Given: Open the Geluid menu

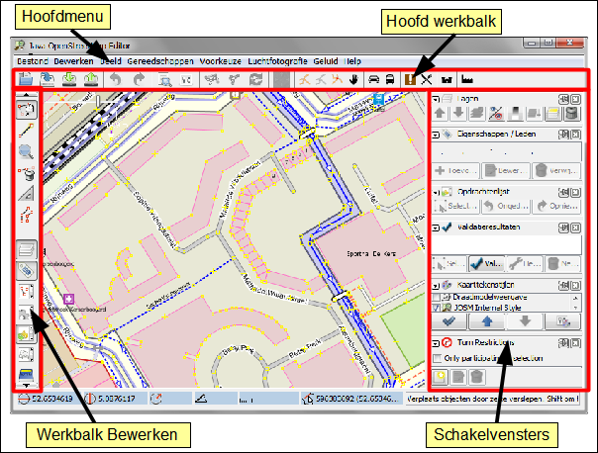Looking at the screenshot, I should [326, 61].
